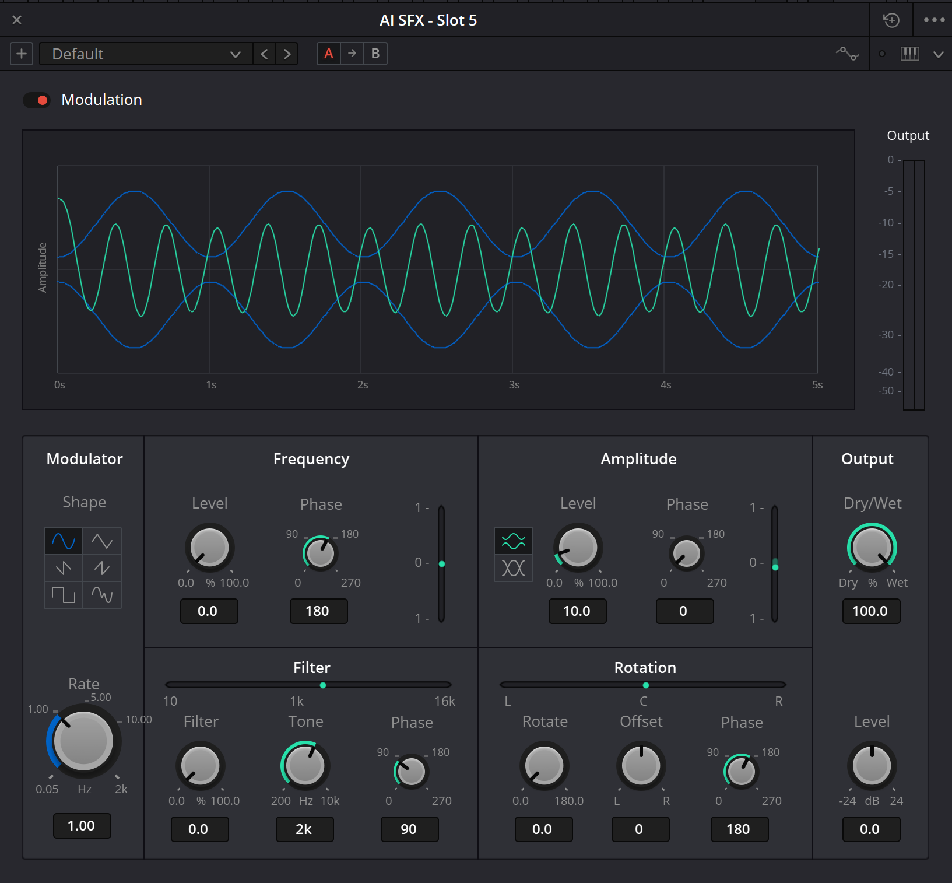
Task: Expand the chevron next to keyboard icon
Action: [x=939, y=54]
